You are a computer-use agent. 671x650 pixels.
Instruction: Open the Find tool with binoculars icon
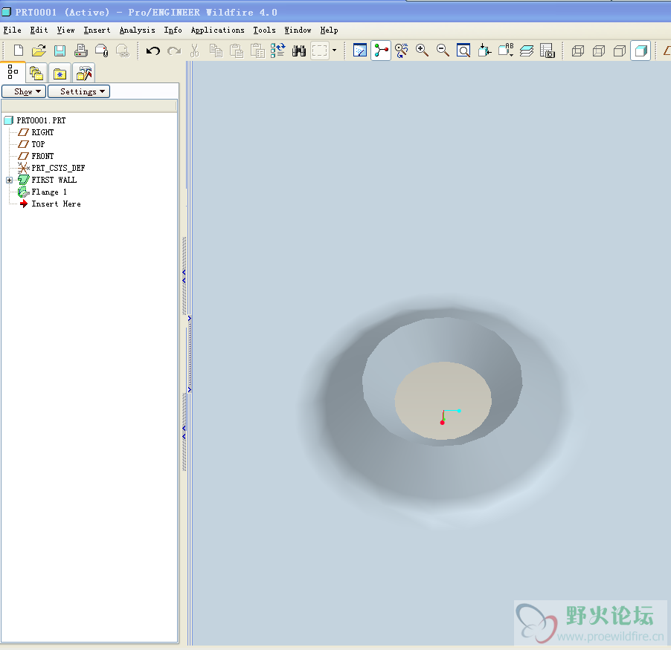pos(299,51)
